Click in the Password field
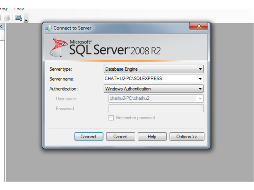The height and width of the screenshot is (190, 254). [x=156, y=108]
